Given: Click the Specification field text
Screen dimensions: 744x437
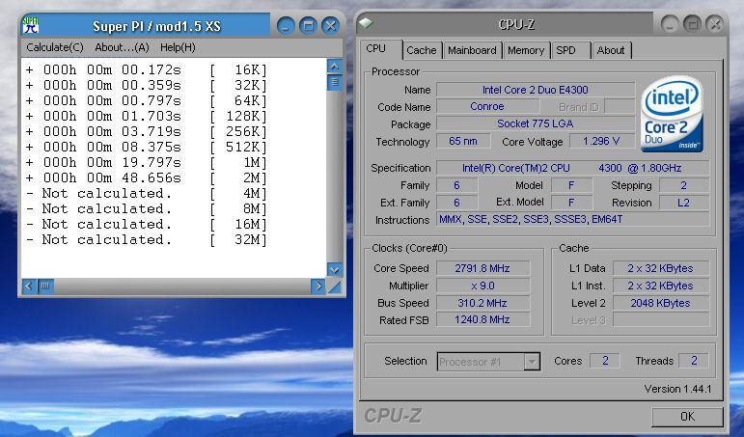Looking at the screenshot, I should point(572,168).
